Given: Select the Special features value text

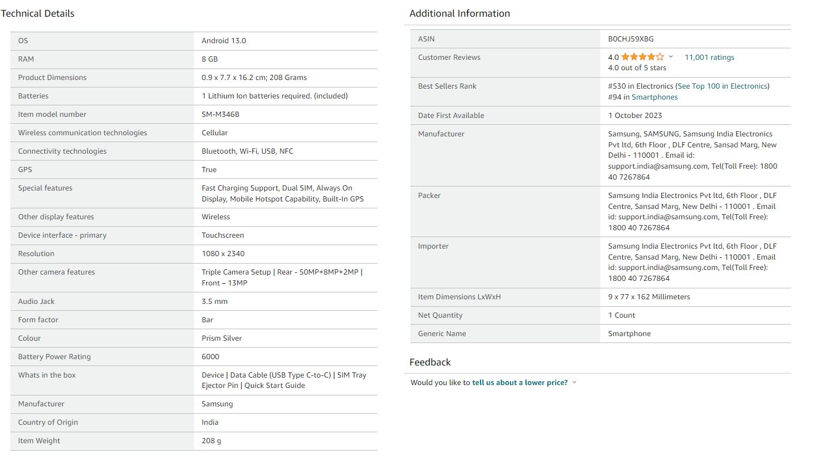Looking at the screenshot, I should (x=283, y=193).
